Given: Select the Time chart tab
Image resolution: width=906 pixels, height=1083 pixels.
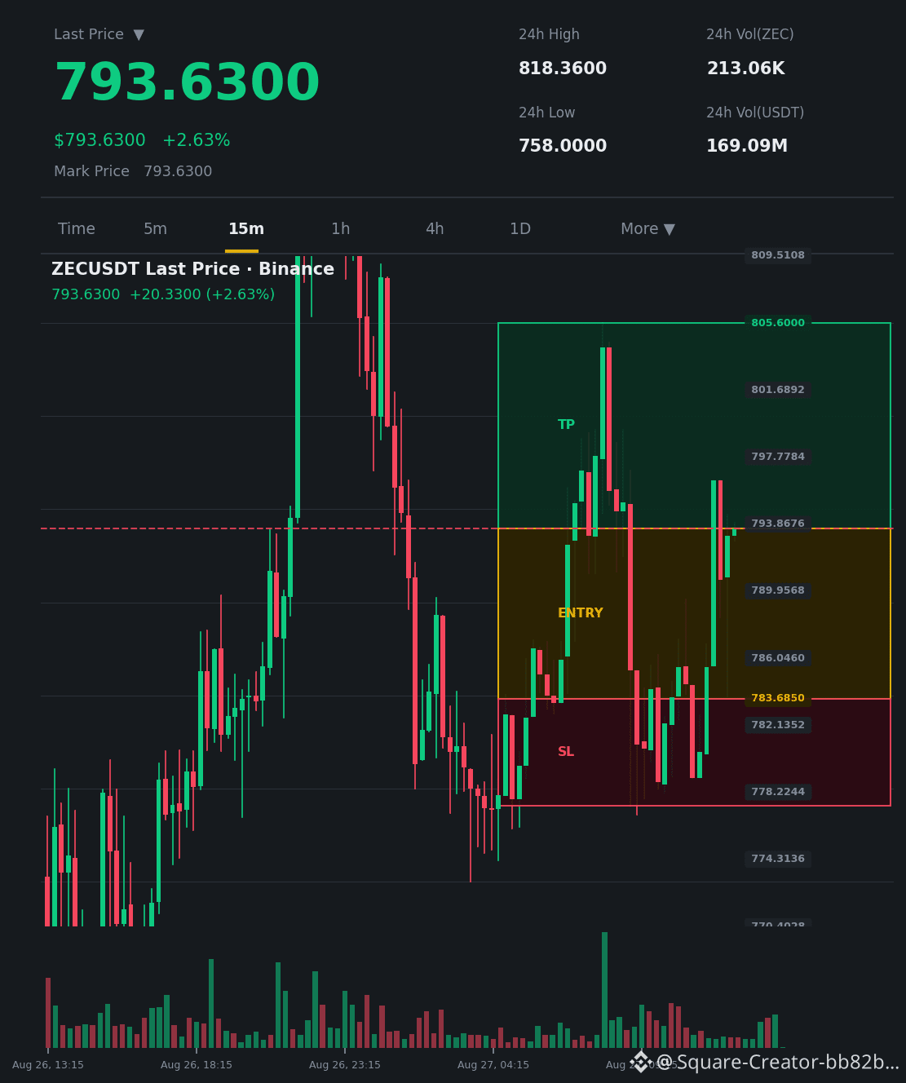Looking at the screenshot, I should (77, 229).
